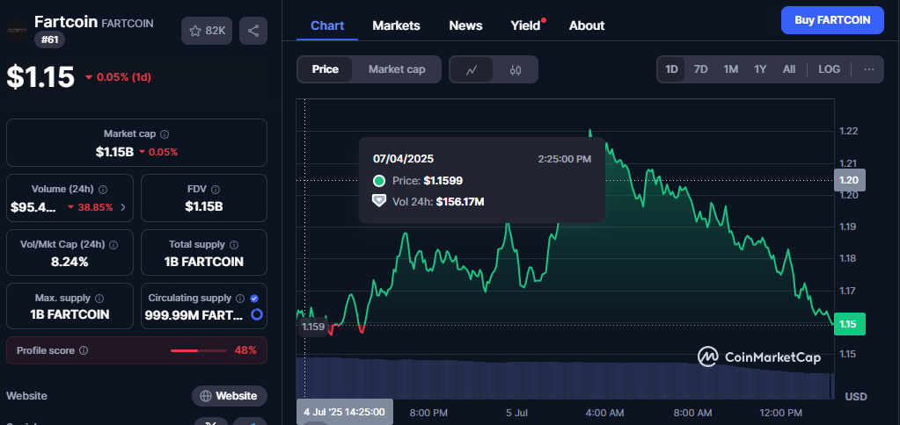The height and width of the screenshot is (425, 900).
Task: Show Max. supply info icon
Action: (x=99, y=299)
